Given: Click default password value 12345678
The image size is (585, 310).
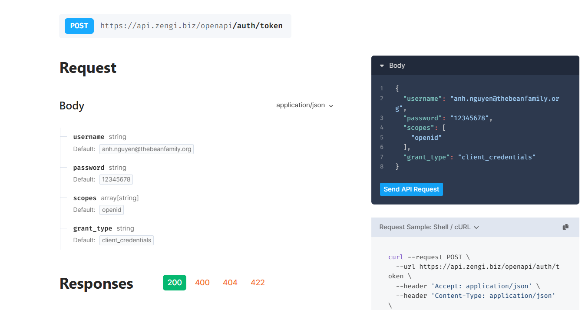Looking at the screenshot, I should pyautogui.click(x=116, y=179).
